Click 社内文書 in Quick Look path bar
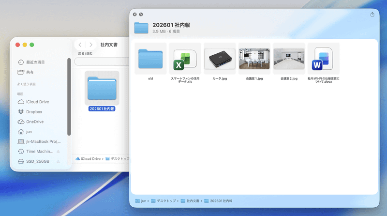Screen dimensions: 387x216 (x=190, y=201)
